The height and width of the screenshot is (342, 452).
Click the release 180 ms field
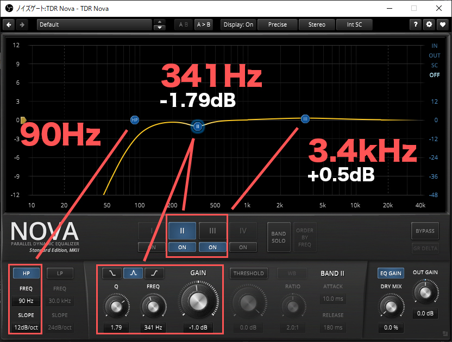pyautogui.click(x=333, y=327)
